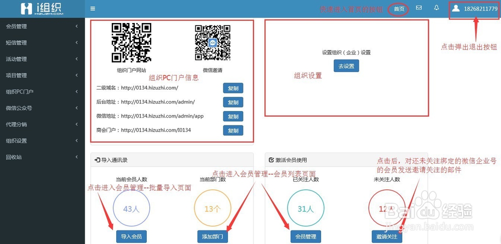Click the 当前会员人数 label
Image resolution: width=501 pixels, height=244 pixels.
[x=131, y=179]
